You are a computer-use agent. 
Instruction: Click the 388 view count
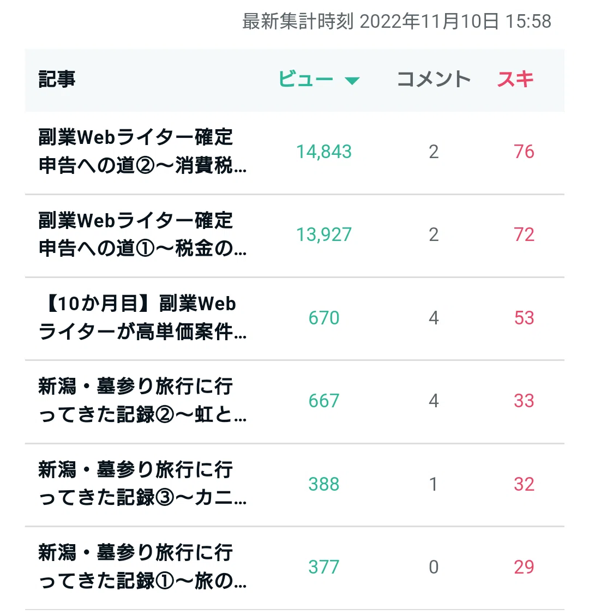[x=324, y=484]
